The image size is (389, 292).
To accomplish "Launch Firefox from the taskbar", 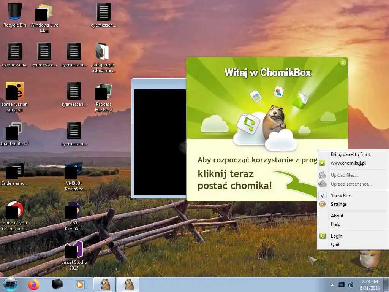I will tap(33, 284).
